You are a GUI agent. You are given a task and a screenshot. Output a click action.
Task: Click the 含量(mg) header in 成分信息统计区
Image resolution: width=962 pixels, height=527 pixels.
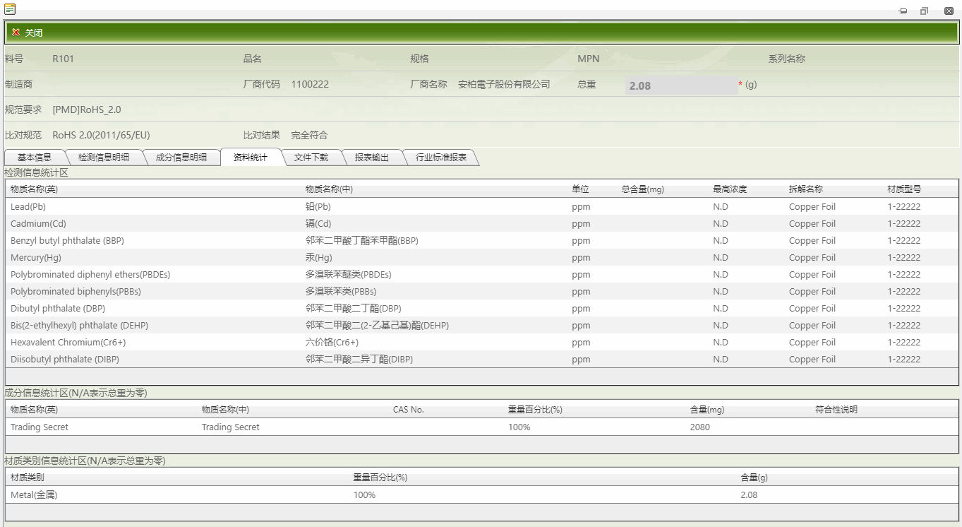pos(707,410)
